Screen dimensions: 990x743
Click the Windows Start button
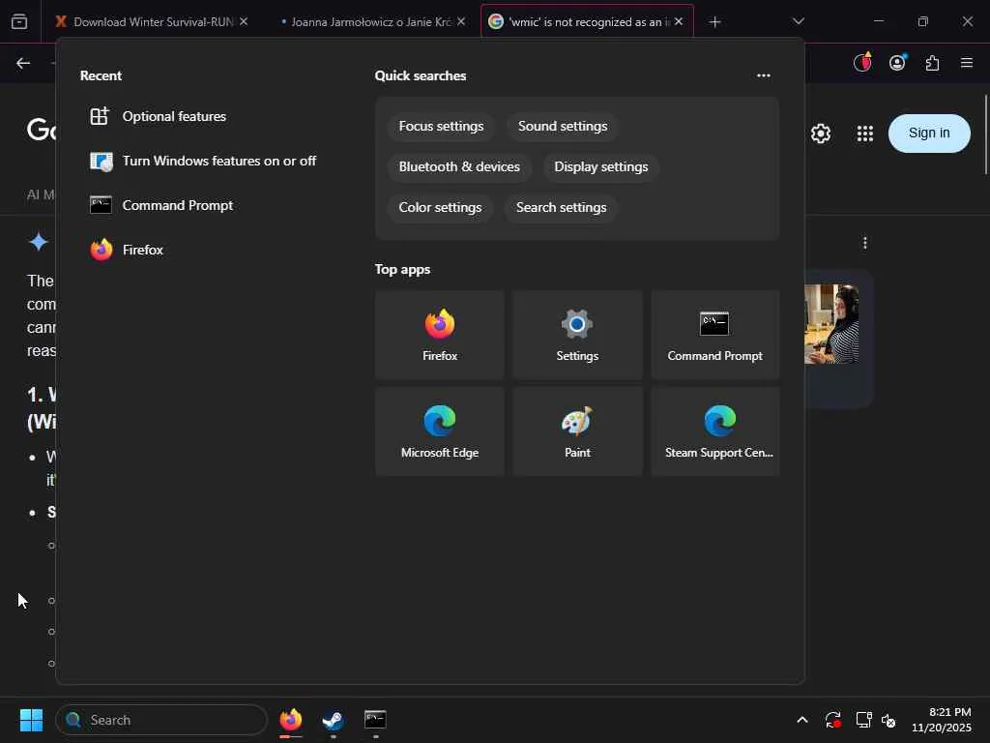(31, 720)
